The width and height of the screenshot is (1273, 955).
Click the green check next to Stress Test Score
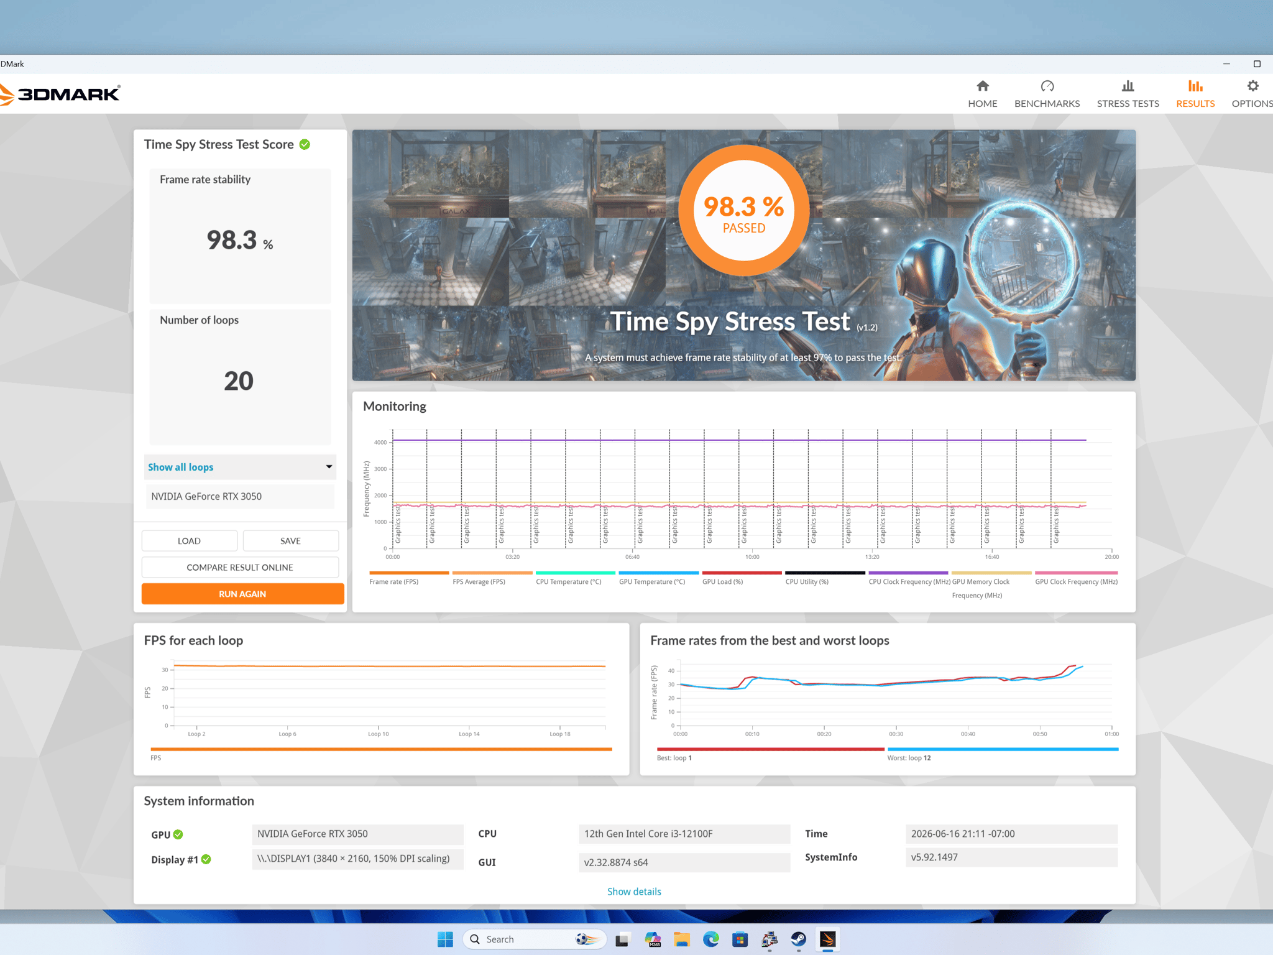(305, 144)
